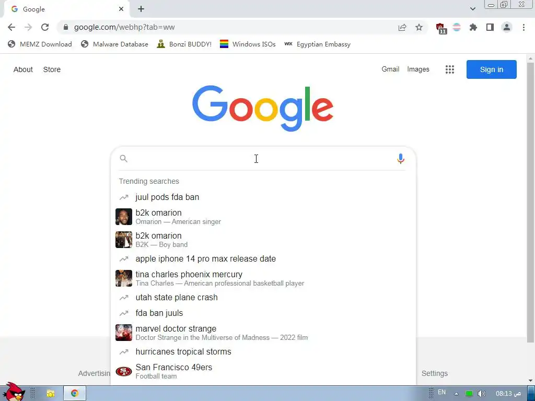Click trending arrow beside hurricanes tropical storms
Viewport: 535px width, 401px height.
pyautogui.click(x=123, y=352)
